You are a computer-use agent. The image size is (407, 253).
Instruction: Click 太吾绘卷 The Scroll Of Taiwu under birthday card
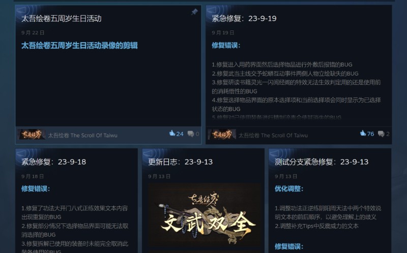click(82, 135)
